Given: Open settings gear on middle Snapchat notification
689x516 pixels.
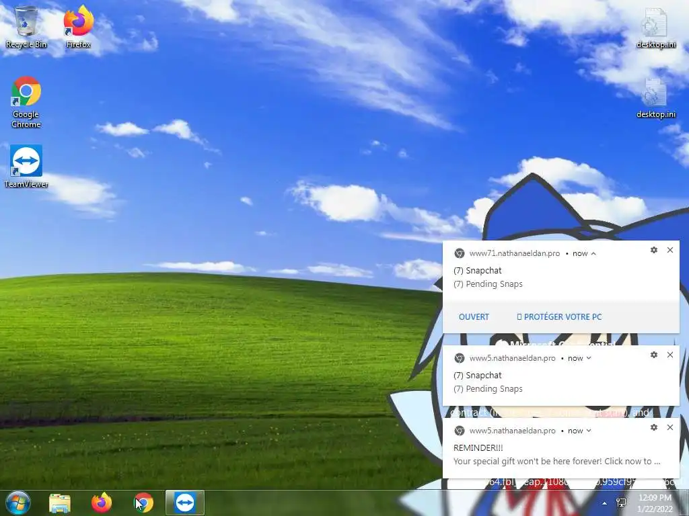Looking at the screenshot, I should (654, 355).
